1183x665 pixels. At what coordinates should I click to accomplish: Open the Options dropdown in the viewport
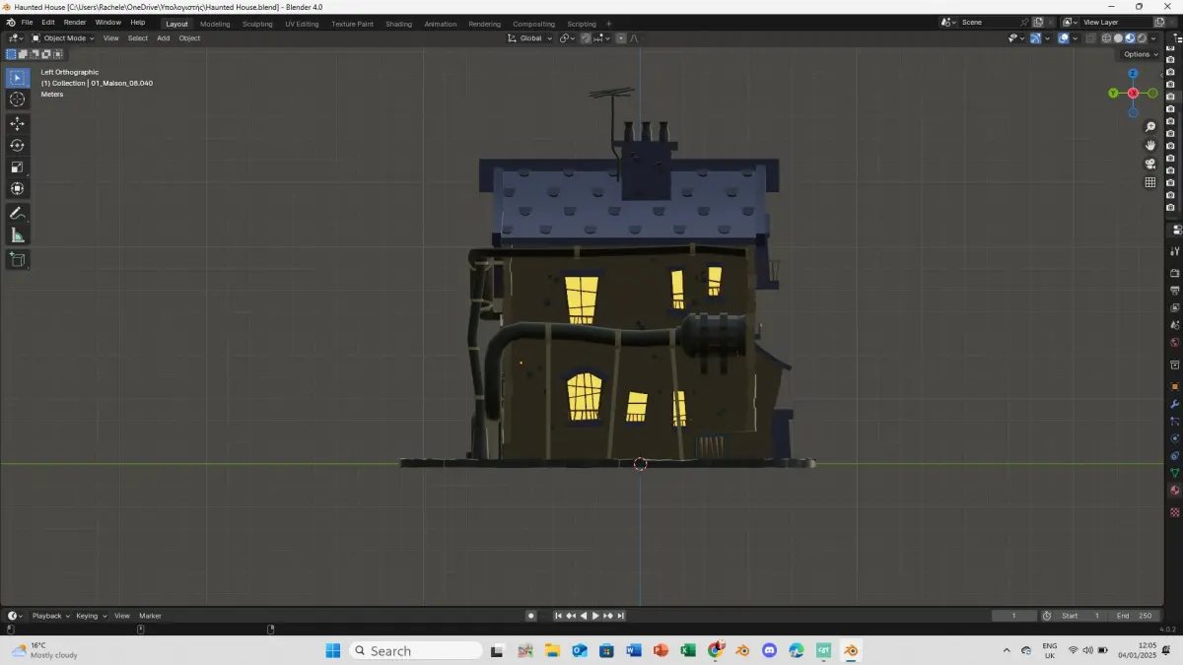click(x=1140, y=54)
